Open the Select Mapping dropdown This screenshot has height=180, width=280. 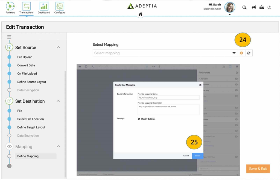(x=165, y=53)
